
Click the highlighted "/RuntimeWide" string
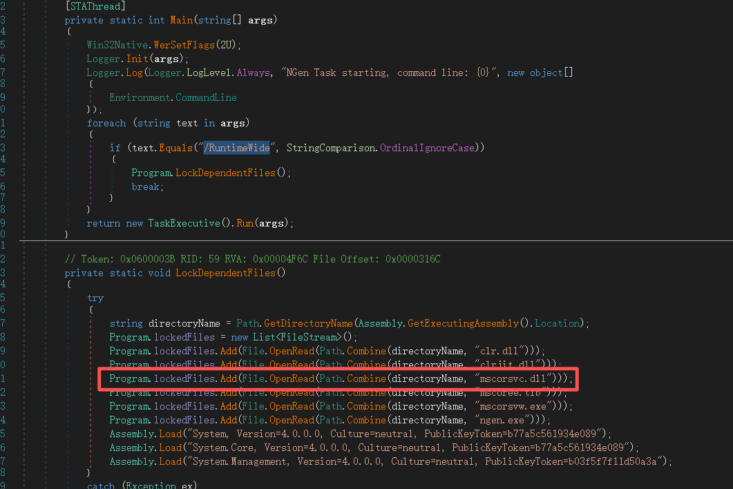[237, 148]
